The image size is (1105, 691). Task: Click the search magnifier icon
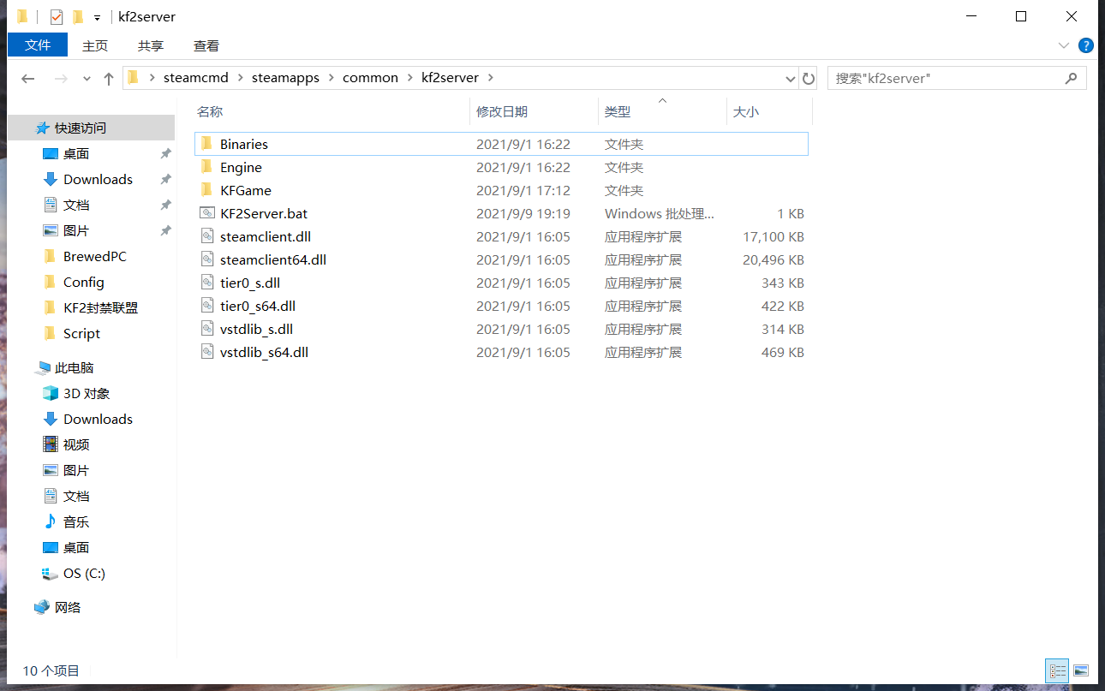pos(1071,78)
